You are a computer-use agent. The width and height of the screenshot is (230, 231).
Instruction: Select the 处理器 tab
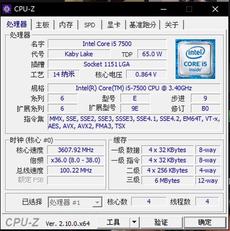pyautogui.click(x=17, y=24)
